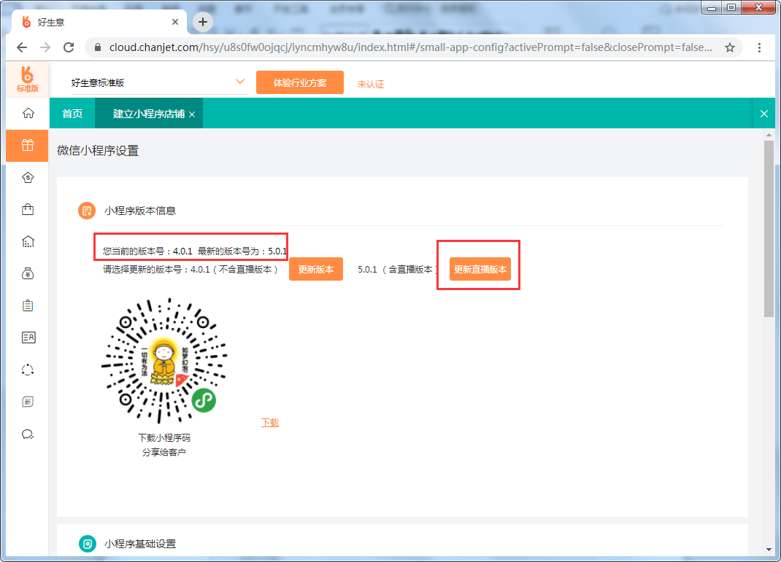Click the 下载 link
The width and height of the screenshot is (781, 562).
pyautogui.click(x=270, y=423)
